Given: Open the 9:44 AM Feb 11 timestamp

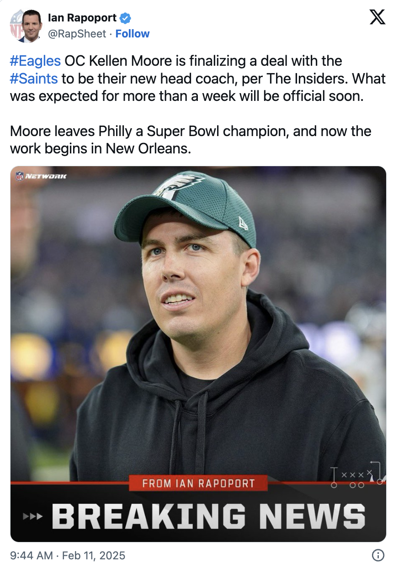Looking at the screenshot, I should tap(68, 555).
